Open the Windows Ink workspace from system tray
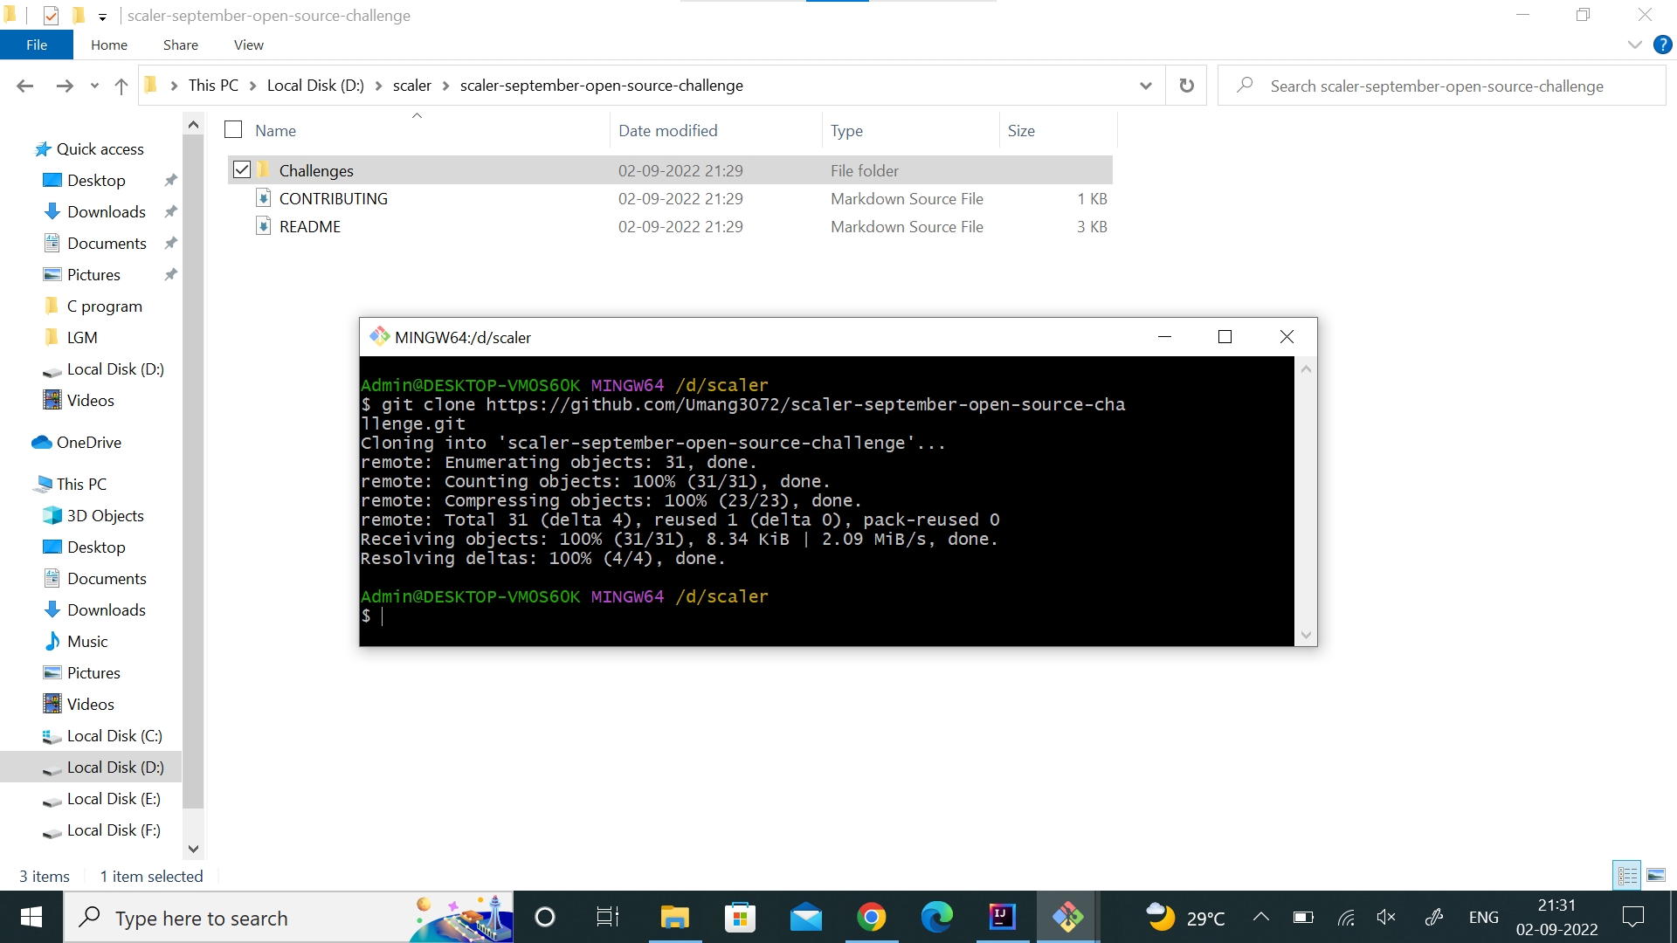The image size is (1677, 943). [1433, 918]
